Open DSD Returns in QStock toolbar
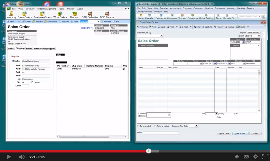Image resolution: width=270 pixels, height=161 pixels. point(107,15)
